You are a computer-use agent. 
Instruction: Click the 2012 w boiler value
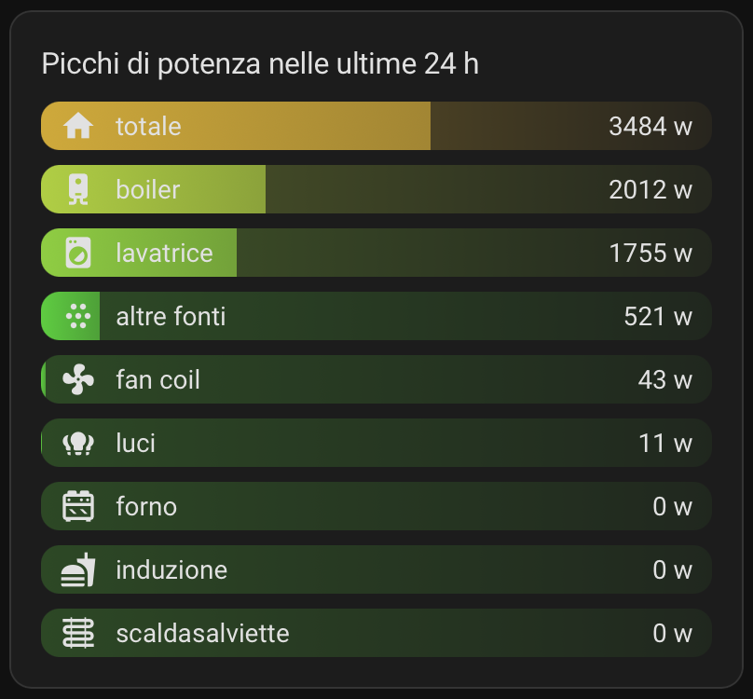650,190
